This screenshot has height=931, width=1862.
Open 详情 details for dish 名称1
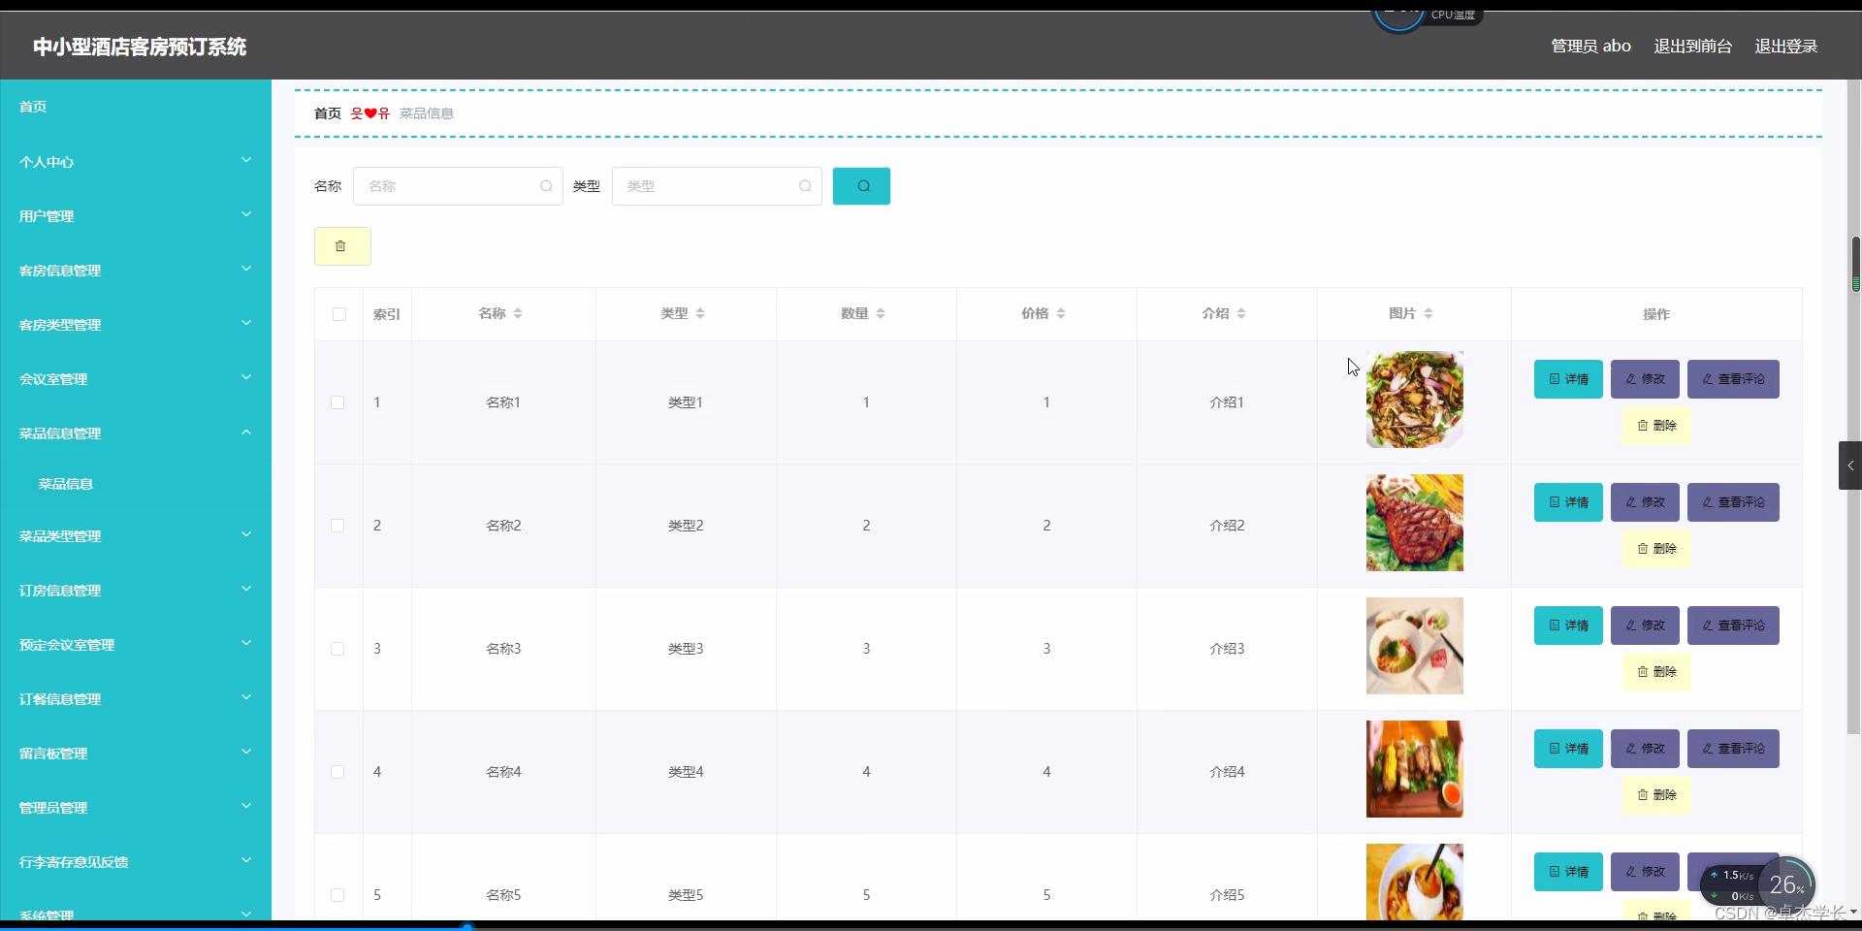[1567, 379]
